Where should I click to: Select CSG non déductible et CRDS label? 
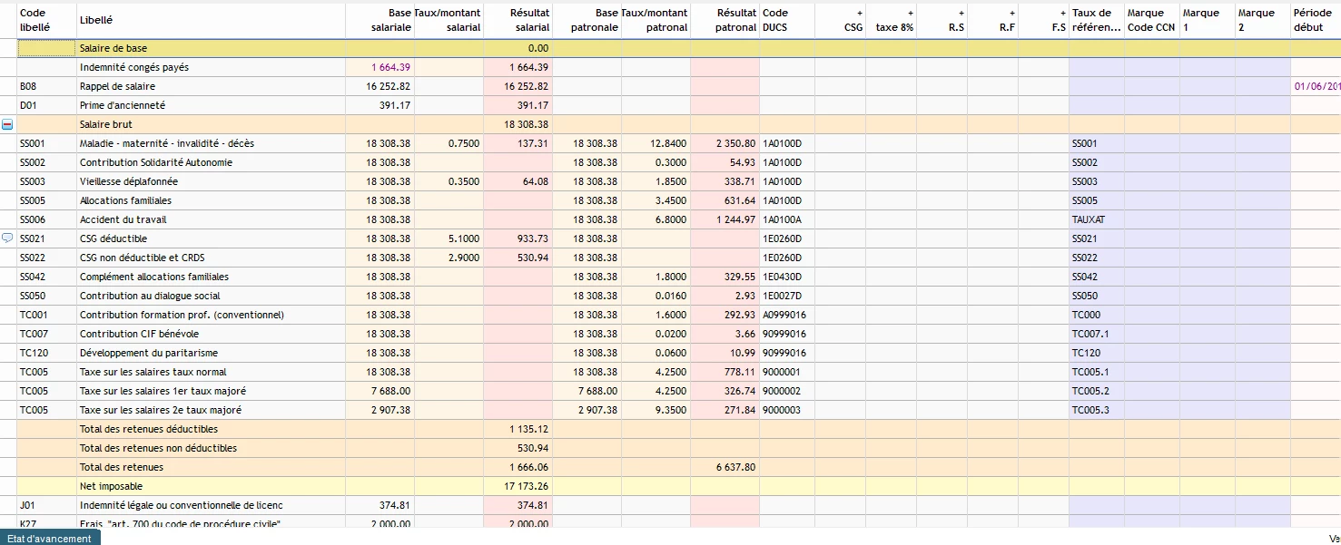pos(142,258)
